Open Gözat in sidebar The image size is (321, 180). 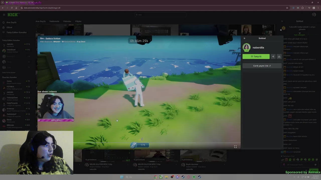[9, 27]
